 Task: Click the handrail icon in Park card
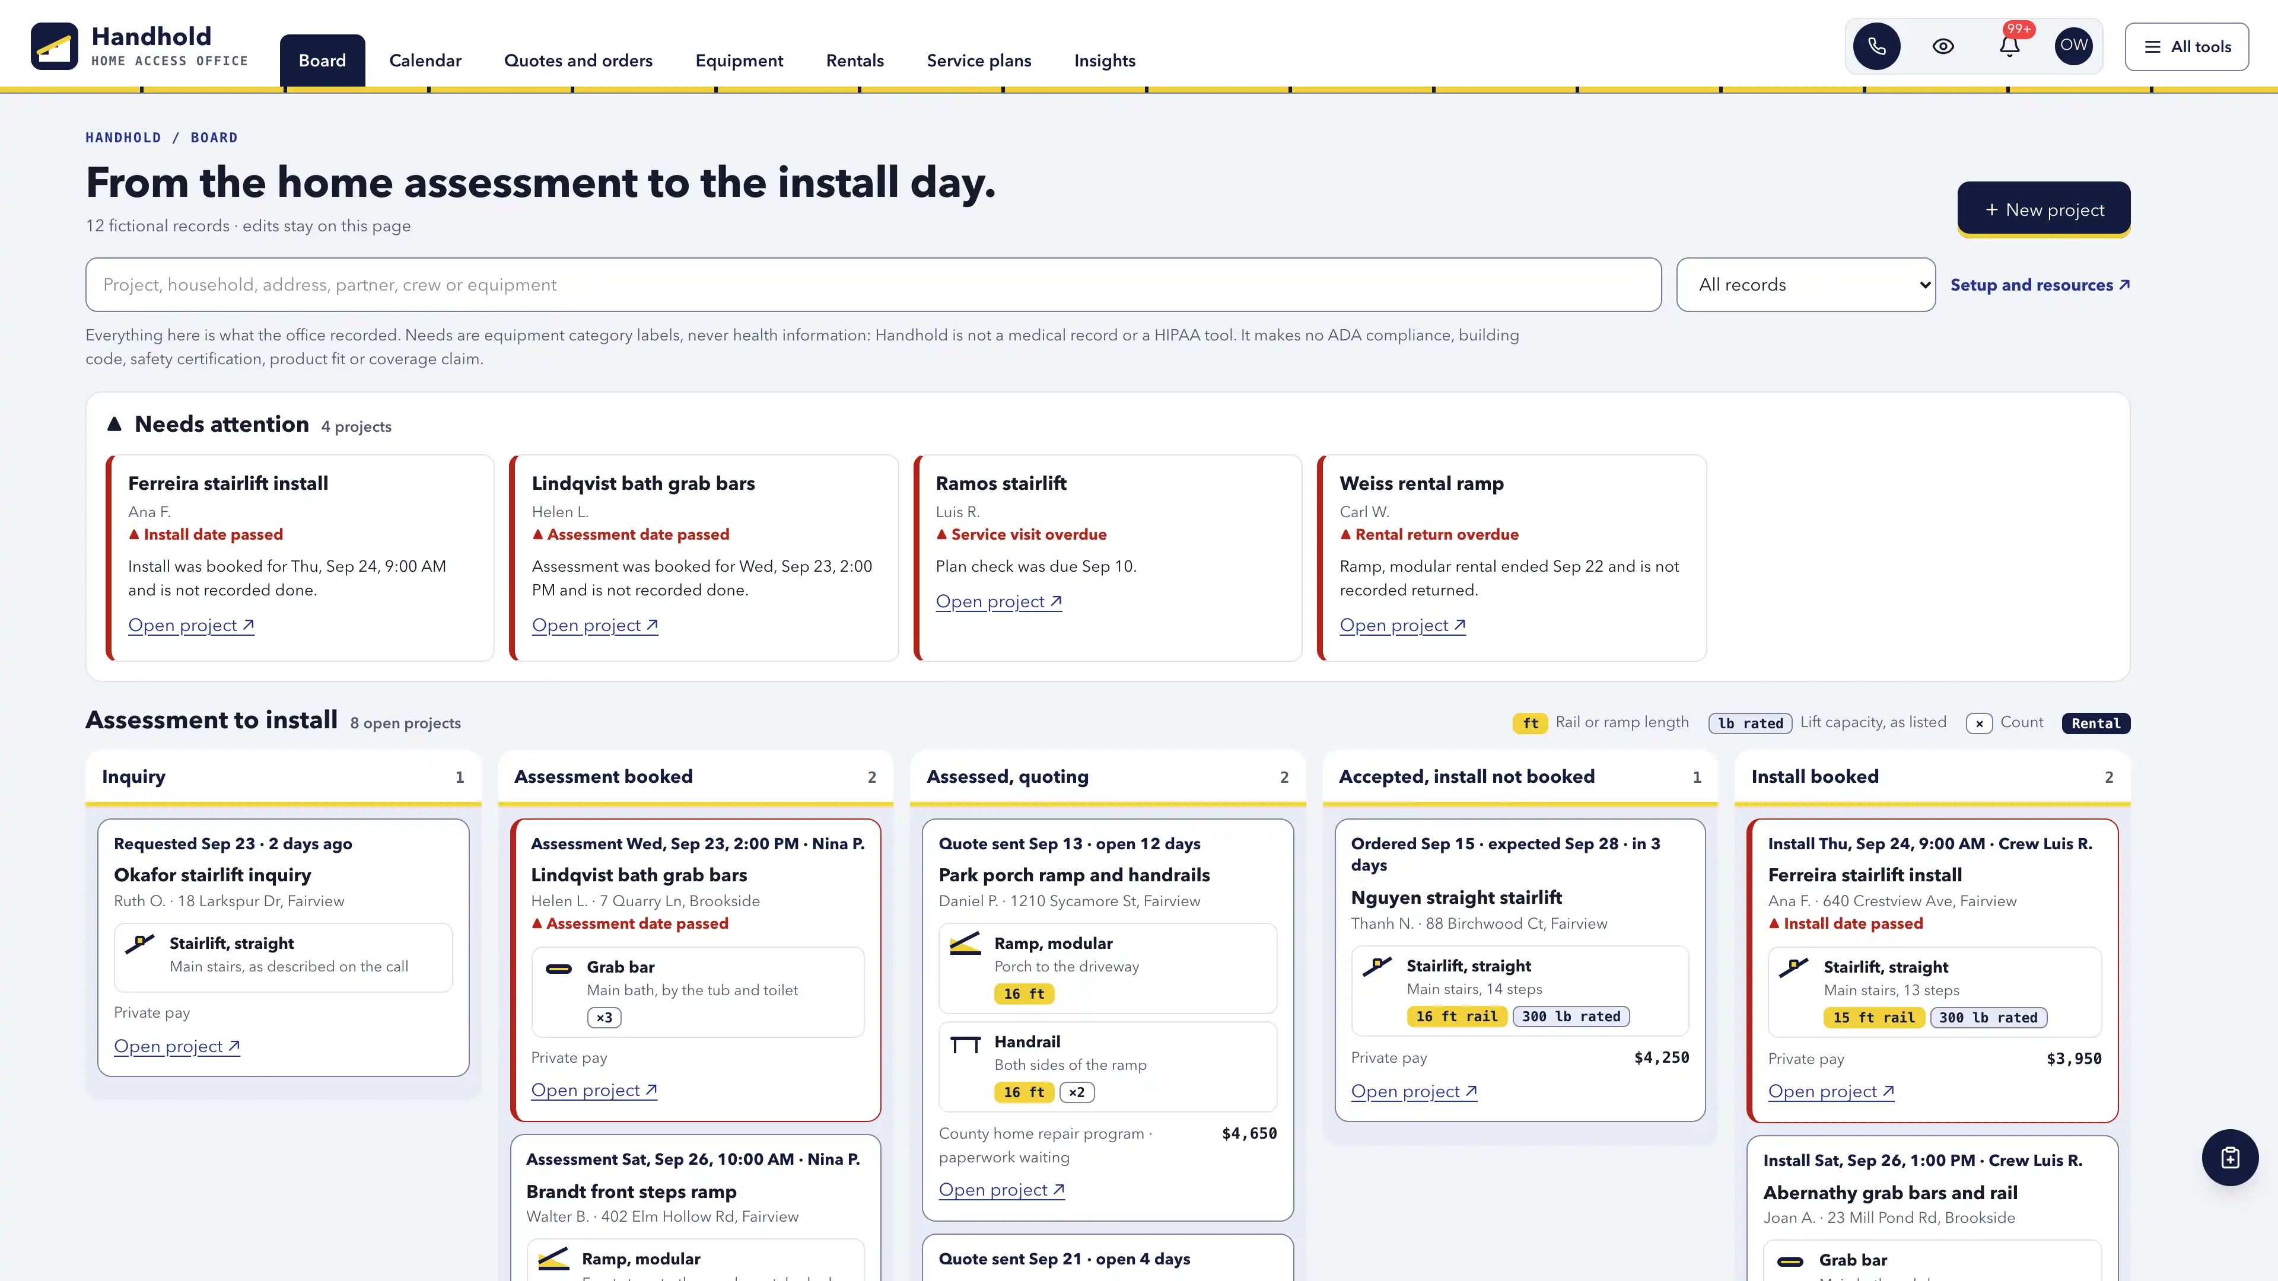click(x=965, y=1044)
